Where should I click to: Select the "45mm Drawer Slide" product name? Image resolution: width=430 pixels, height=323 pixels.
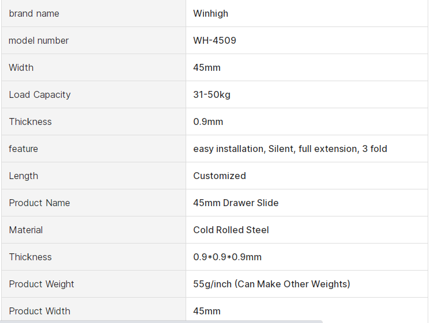236,203
